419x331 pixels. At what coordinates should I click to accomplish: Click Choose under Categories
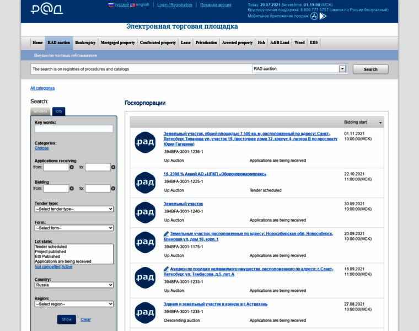coord(42,148)
